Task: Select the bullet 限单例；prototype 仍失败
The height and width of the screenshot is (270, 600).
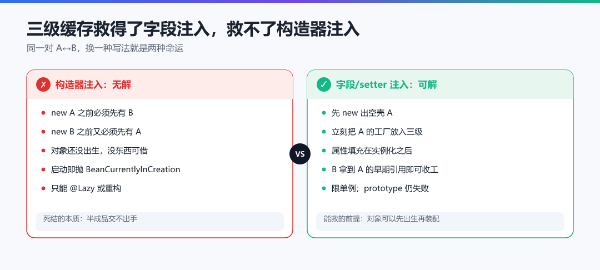Action: 380,188
